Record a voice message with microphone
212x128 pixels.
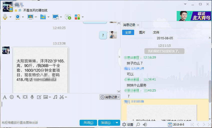coord(32,97)
